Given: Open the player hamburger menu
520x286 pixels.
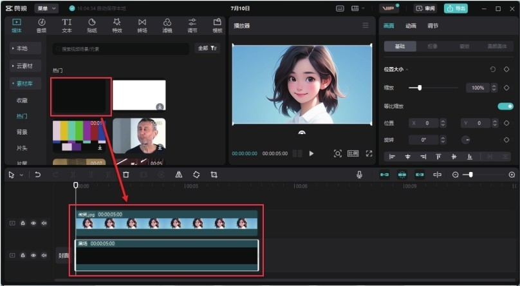Looking at the screenshot, I should (366, 26).
